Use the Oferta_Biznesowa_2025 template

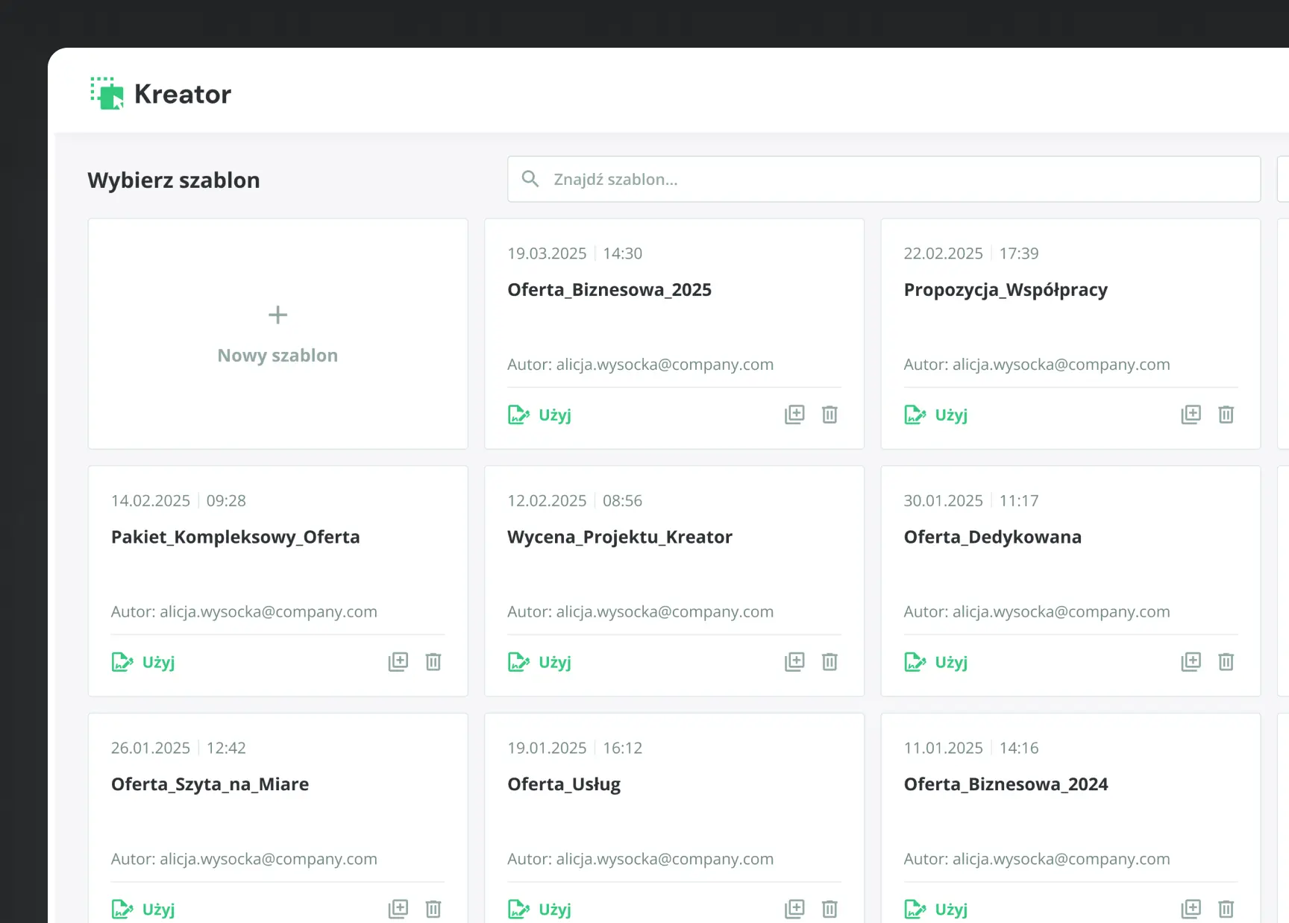(540, 415)
